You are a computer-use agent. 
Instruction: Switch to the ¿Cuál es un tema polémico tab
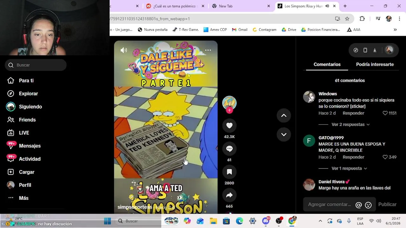point(175,6)
